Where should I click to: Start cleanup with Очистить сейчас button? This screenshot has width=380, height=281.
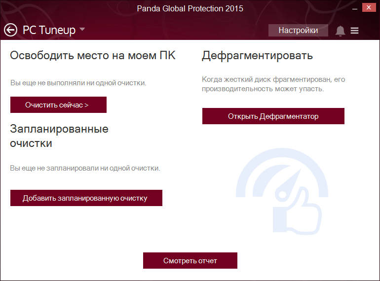click(58, 105)
